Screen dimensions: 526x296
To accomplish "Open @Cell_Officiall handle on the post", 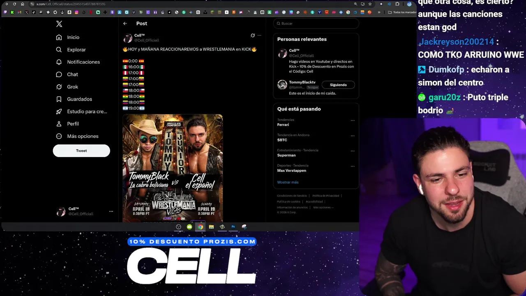I will click(147, 40).
